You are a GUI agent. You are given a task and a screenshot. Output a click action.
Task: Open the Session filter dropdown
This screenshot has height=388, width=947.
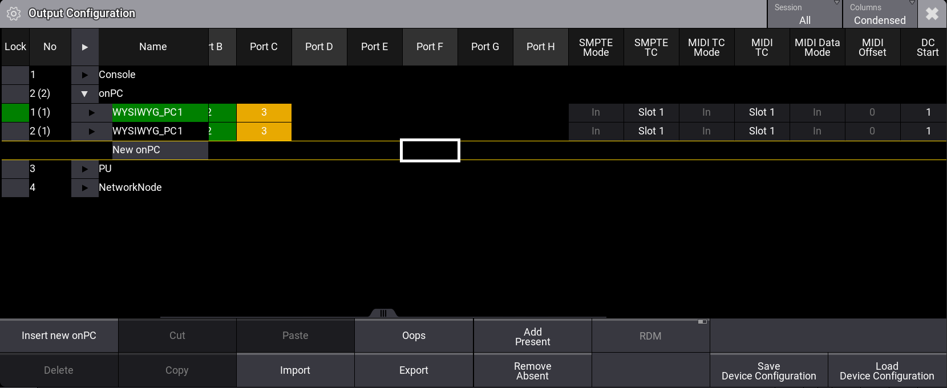(804, 14)
